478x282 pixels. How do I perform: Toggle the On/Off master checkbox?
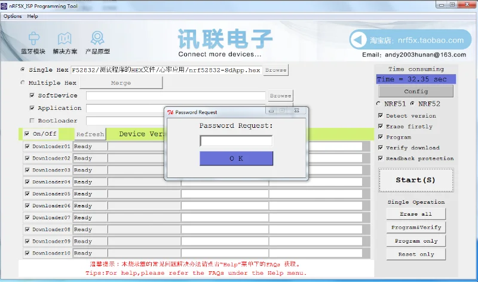click(27, 133)
